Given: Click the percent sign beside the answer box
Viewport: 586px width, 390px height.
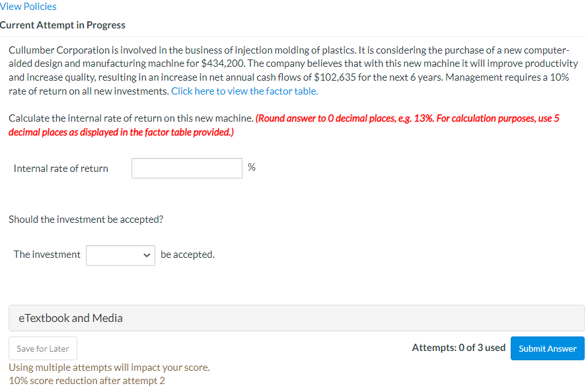Looking at the screenshot, I should [x=252, y=167].
